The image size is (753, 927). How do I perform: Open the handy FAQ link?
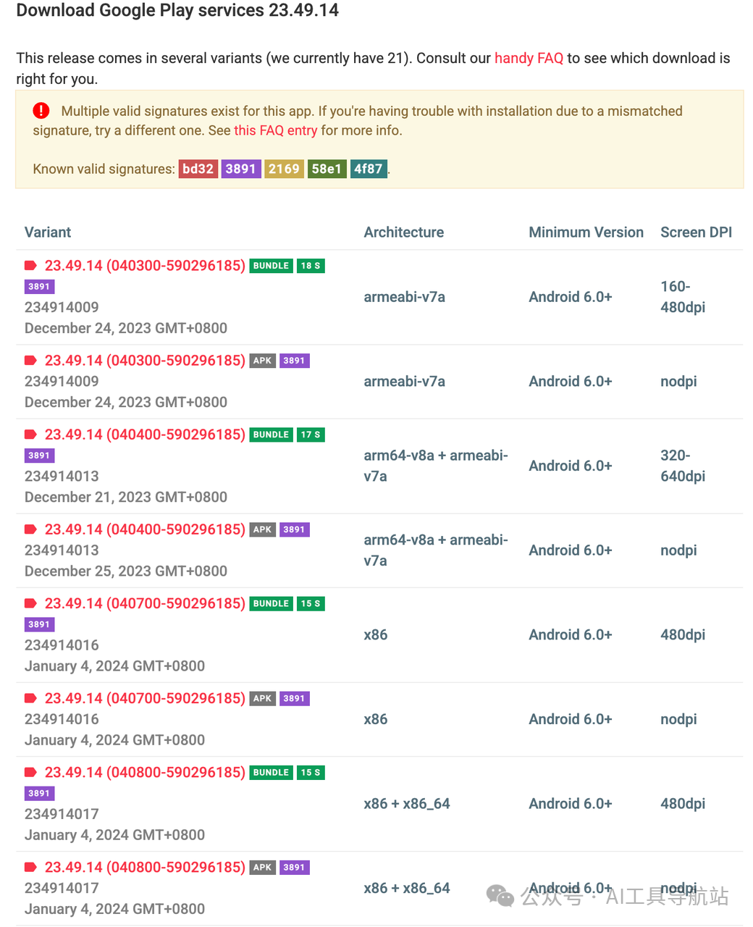point(529,58)
